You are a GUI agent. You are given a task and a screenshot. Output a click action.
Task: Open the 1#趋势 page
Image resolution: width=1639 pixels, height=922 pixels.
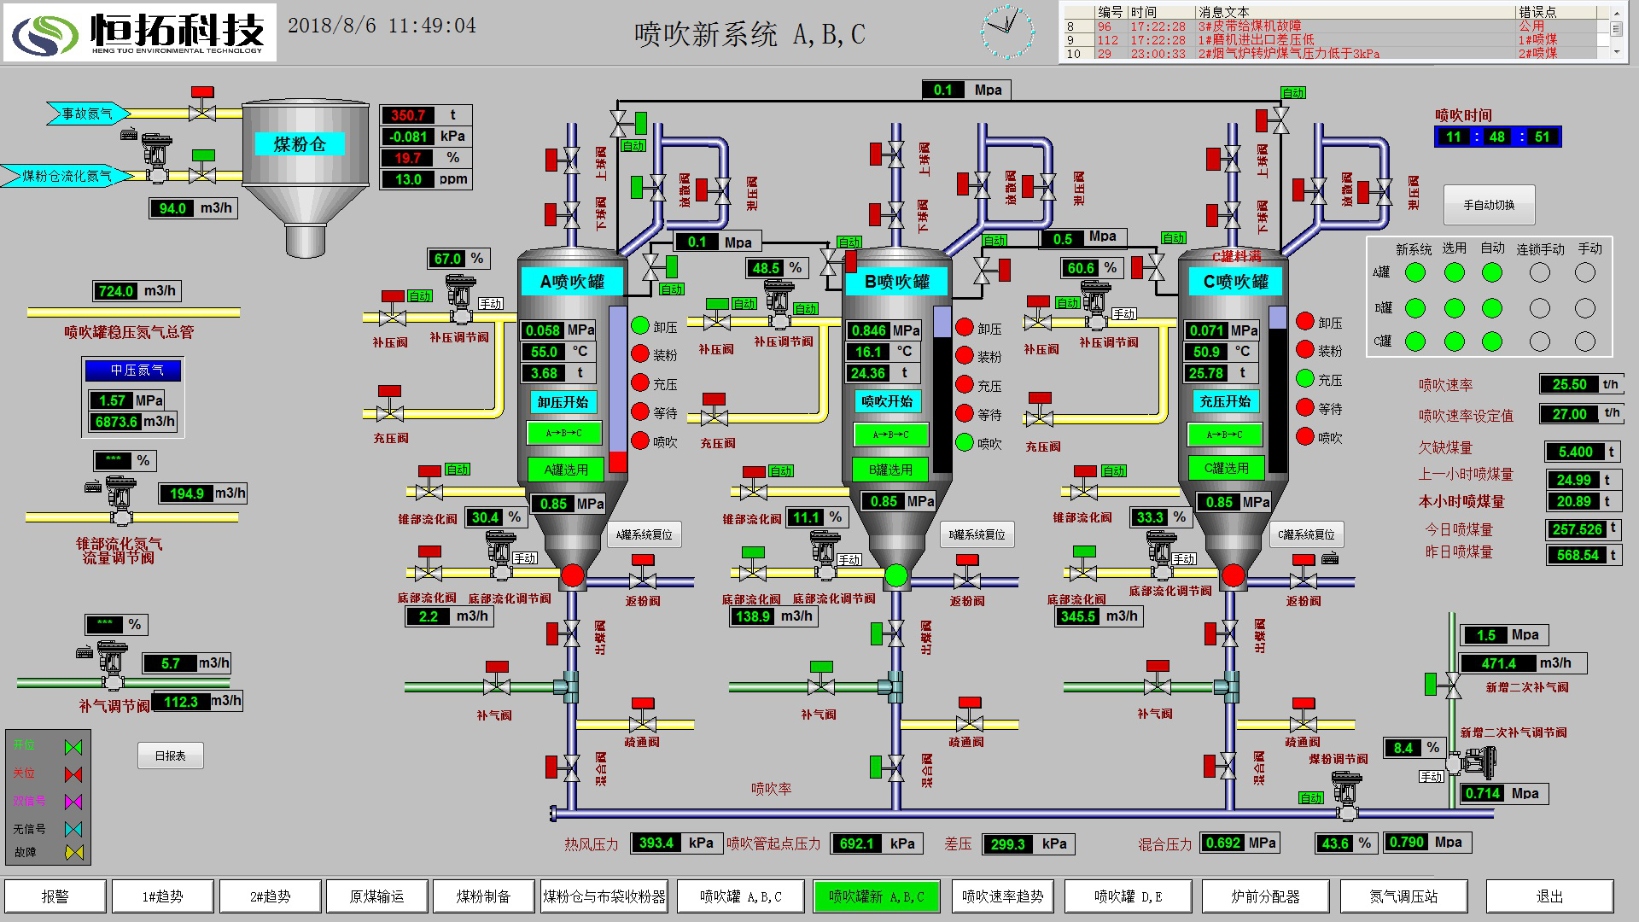pyautogui.click(x=163, y=896)
